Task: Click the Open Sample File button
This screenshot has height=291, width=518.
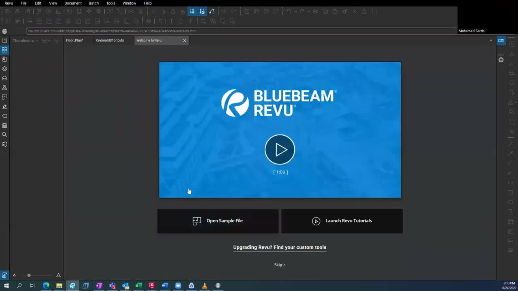Action: coord(218,221)
